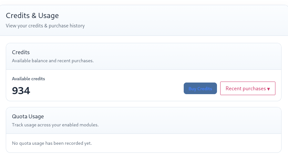Image resolution: width=288 pixels, height=157 pixels.
Task: Click the Credits card title
Action: 21,52
